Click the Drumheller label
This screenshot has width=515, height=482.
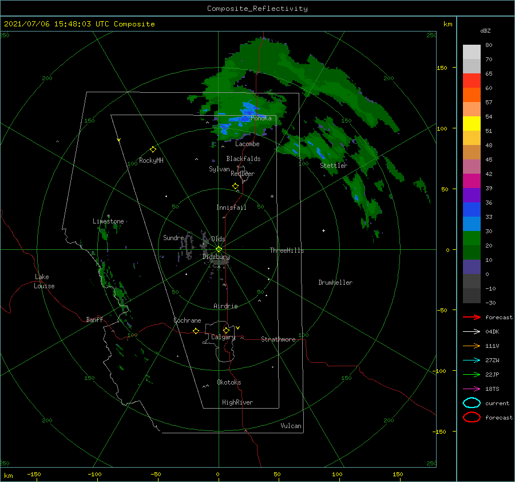pos(335,283)
